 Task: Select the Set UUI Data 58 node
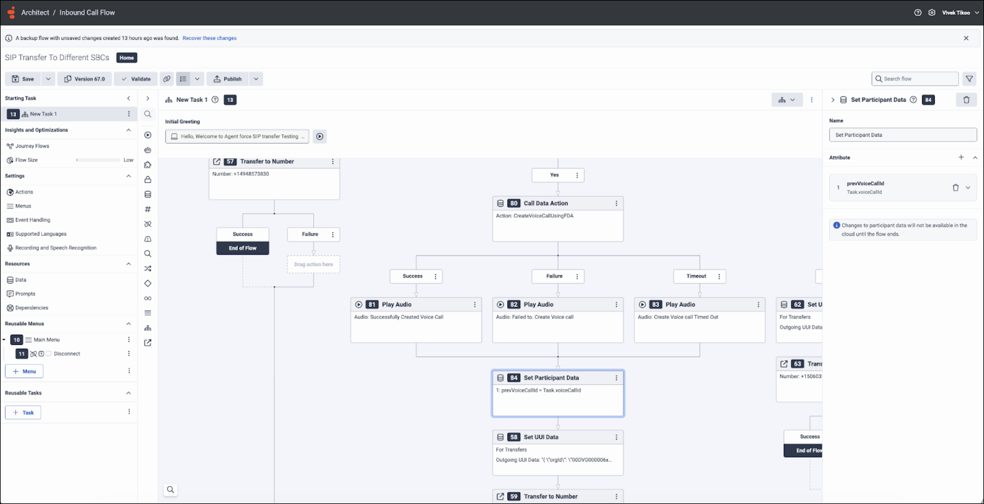[x=558, y=452]
